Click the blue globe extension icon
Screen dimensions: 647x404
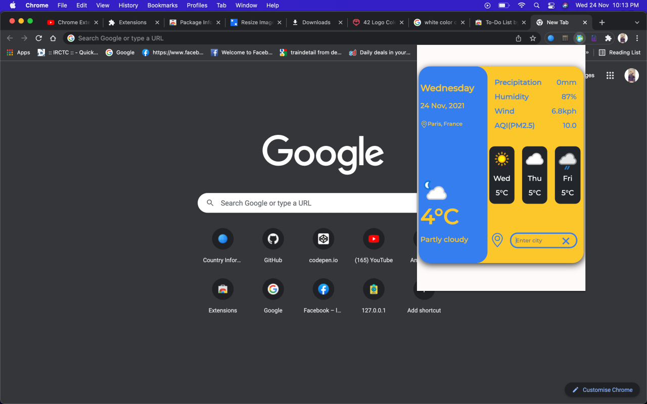coord(551,38)
